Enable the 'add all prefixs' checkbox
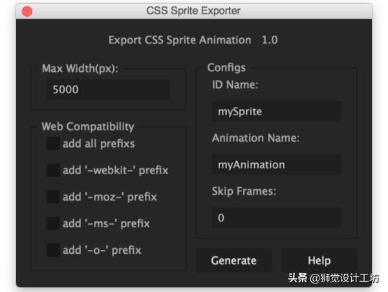 (53, 144)
